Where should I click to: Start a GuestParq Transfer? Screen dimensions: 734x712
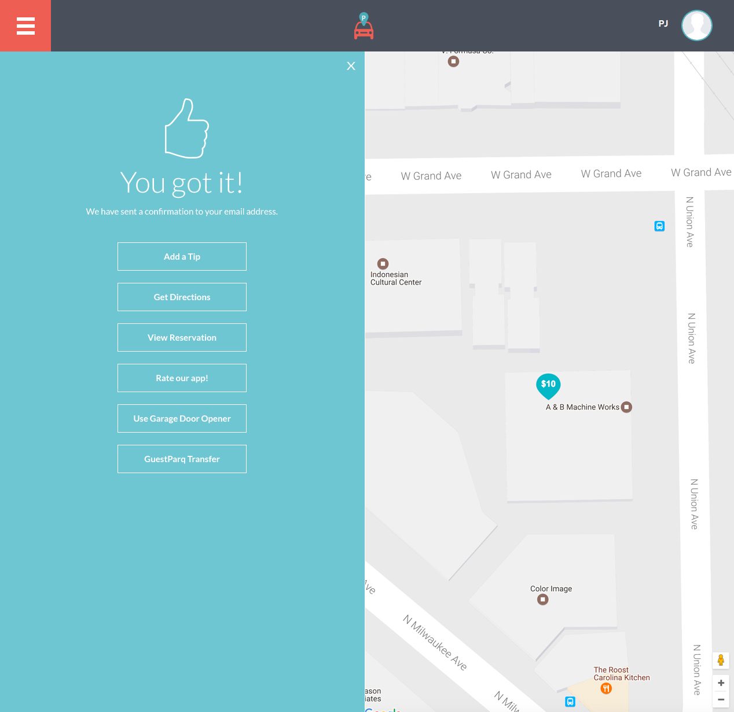(182, 459)
